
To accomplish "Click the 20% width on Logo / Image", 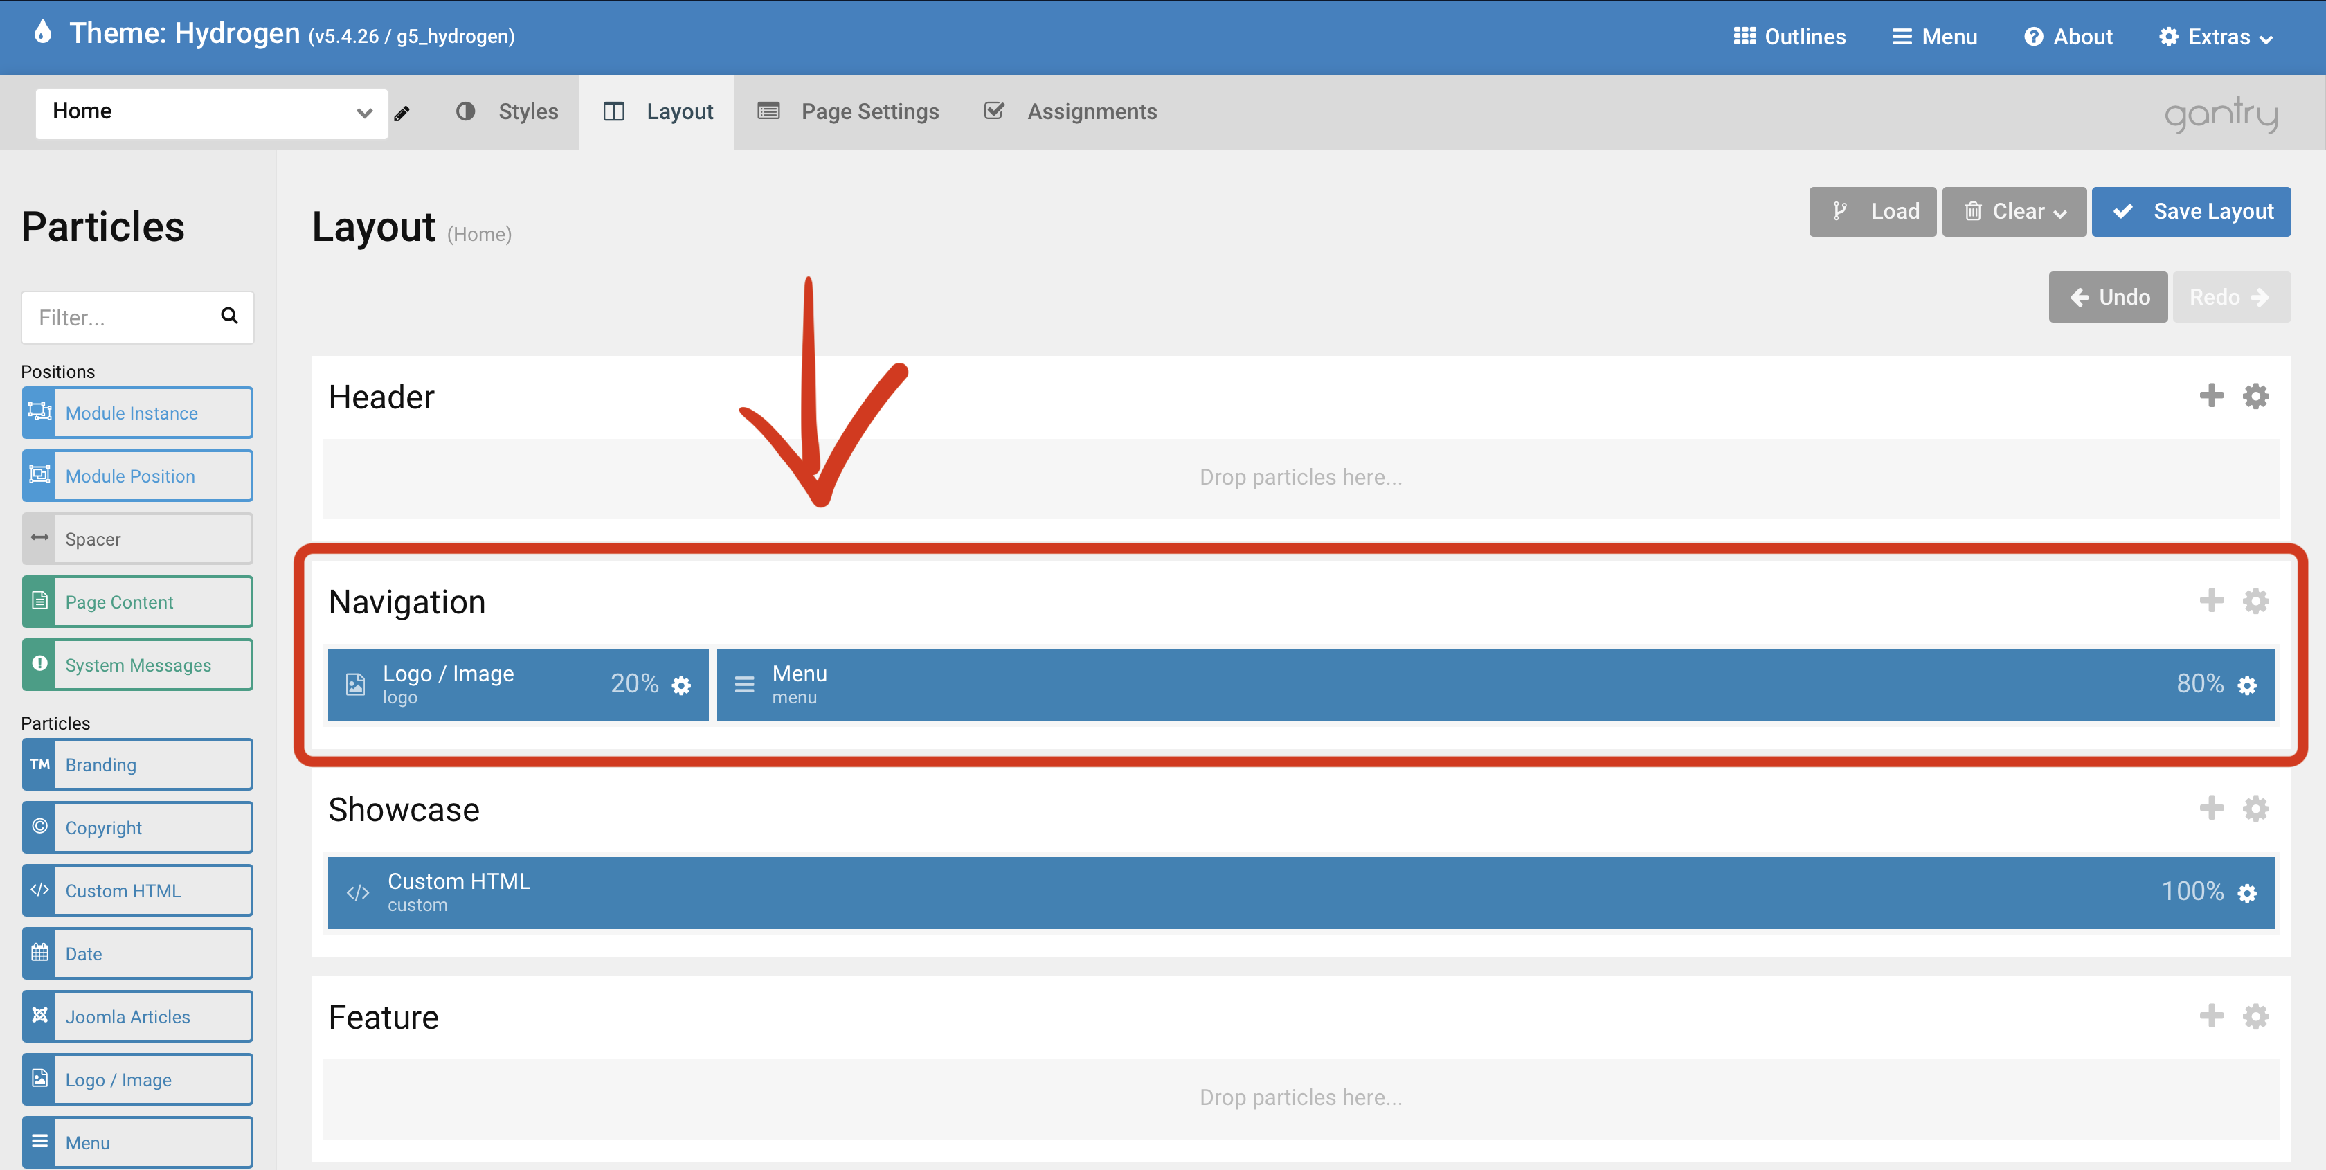I will click(x=635, y=683).
